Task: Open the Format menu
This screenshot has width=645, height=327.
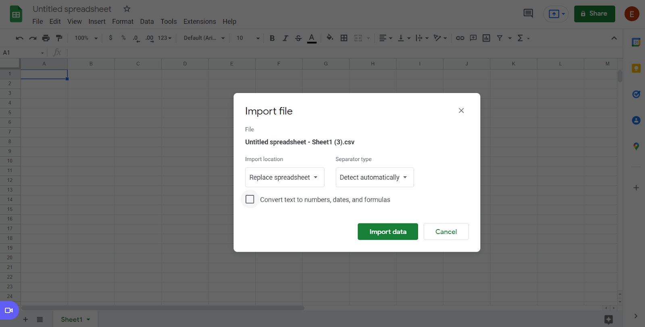Action: coord(123,21)
